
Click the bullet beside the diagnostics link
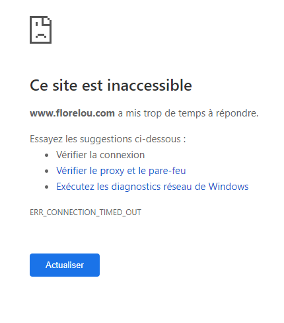coord(46,187)
